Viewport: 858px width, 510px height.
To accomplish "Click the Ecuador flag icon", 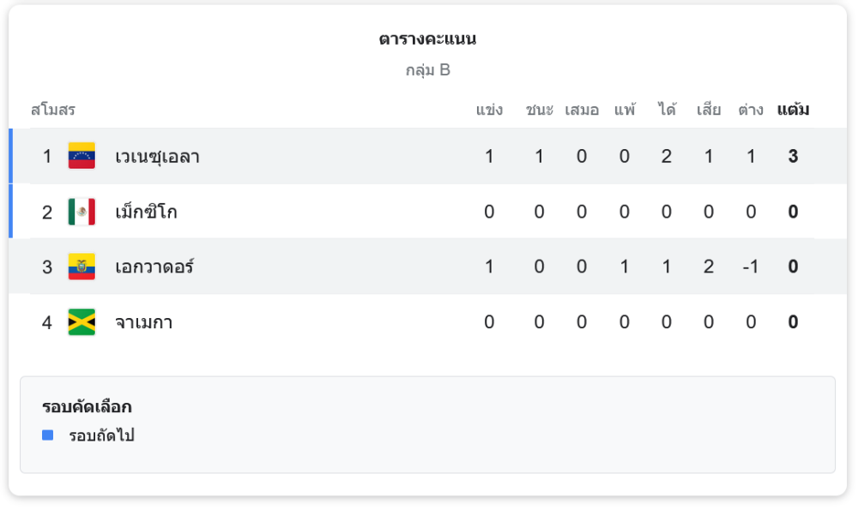I will [x=82, y=267].
